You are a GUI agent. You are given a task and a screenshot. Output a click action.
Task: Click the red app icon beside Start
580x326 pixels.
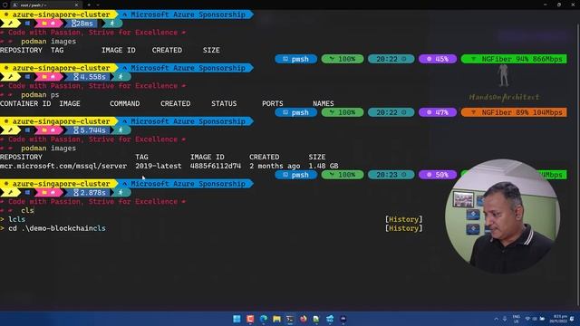tap(250, 319)
